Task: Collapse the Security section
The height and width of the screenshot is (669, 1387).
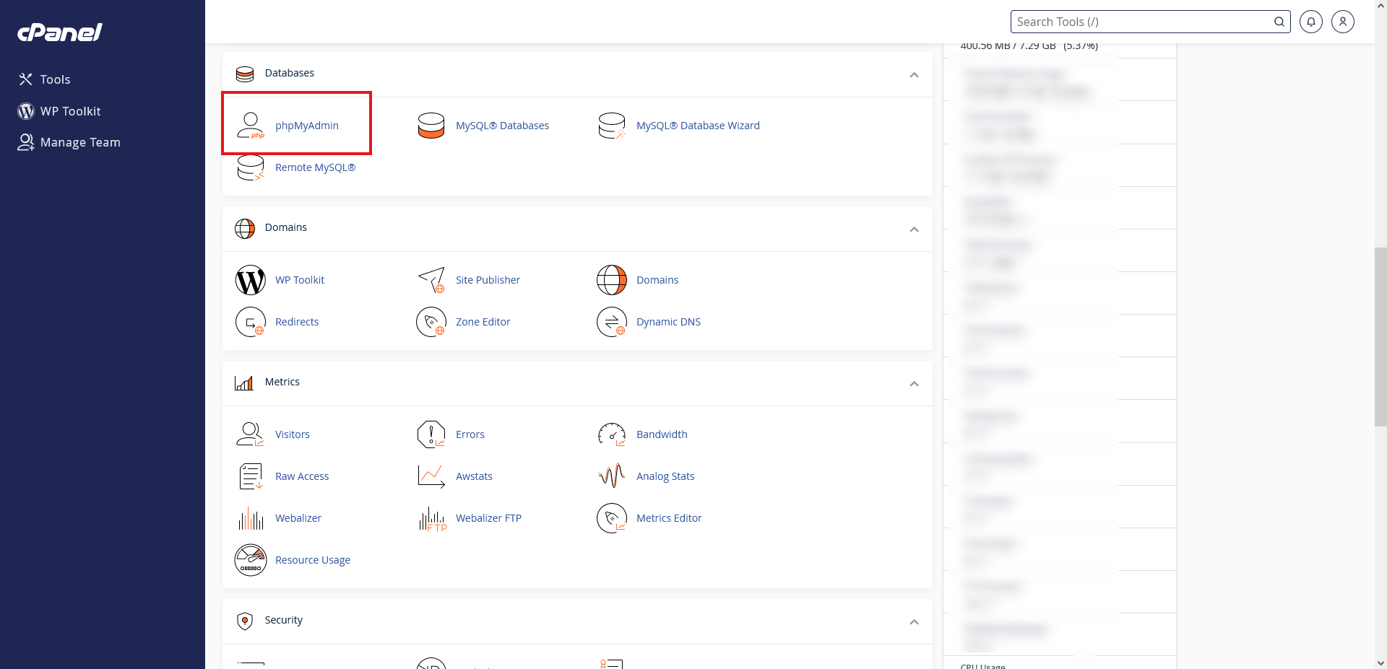Action: coord(914,622)
